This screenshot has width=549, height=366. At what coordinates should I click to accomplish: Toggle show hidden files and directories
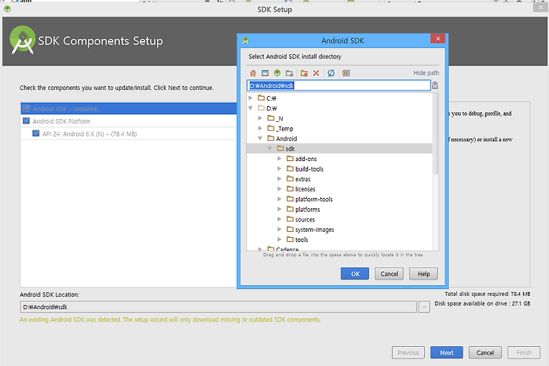(x=346, y=73)
